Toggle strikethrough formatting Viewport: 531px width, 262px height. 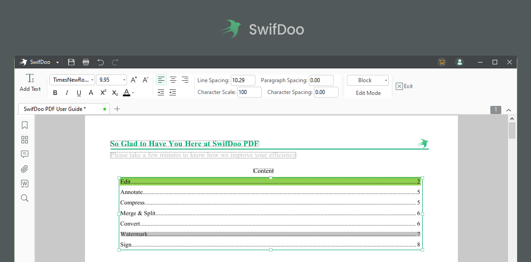[x=91, y=93]
